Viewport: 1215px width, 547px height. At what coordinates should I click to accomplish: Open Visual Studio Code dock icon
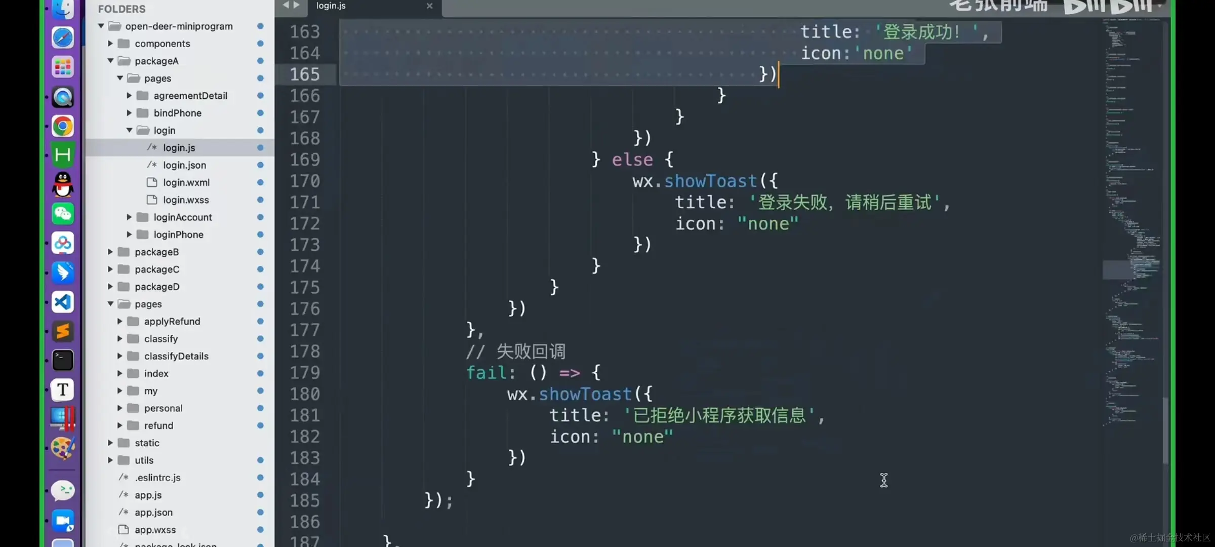click(63, 302)
